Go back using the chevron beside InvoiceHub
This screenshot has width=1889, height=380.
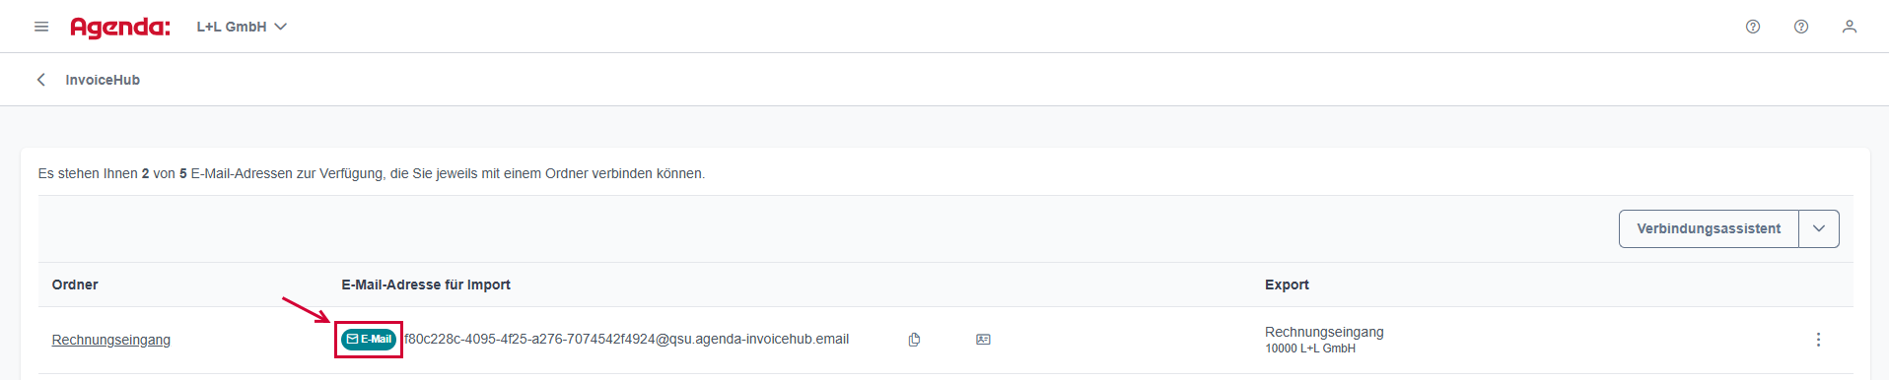pyautogui.click(x=41, y=80)
